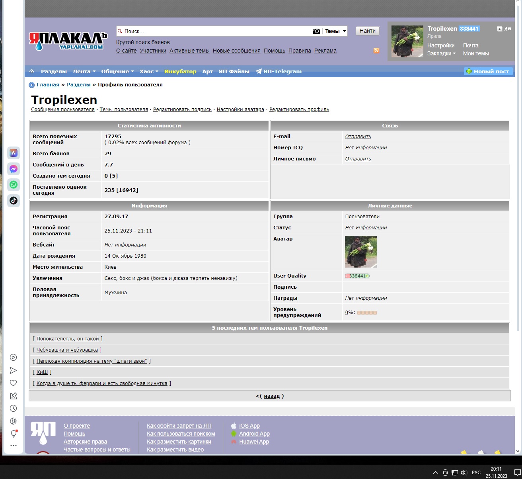Expand the Лента menu
This screenshot has width=522, height=479.
click(84, 72)
